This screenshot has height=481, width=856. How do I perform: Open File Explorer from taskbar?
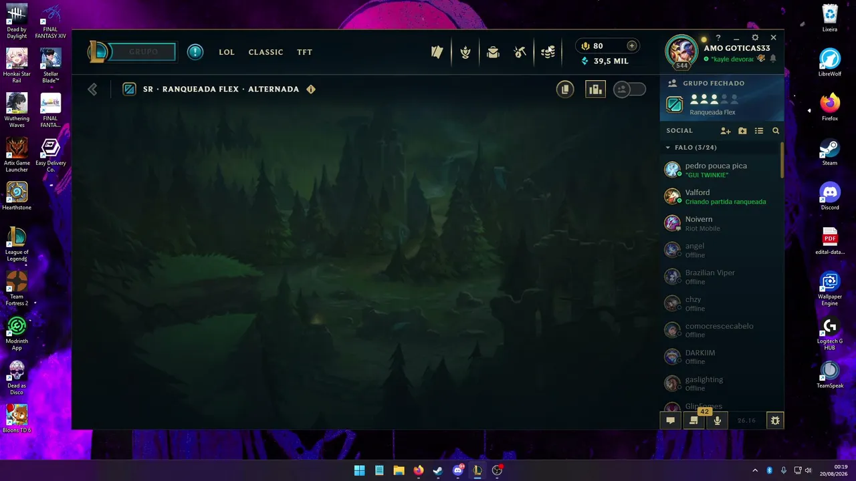click(399, 470)
